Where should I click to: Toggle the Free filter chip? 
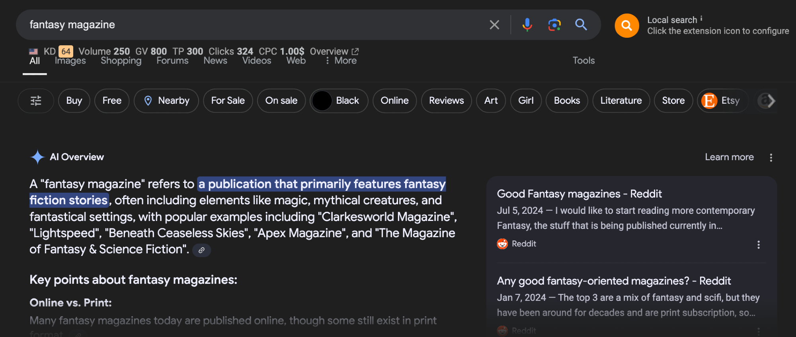(112, 101)
